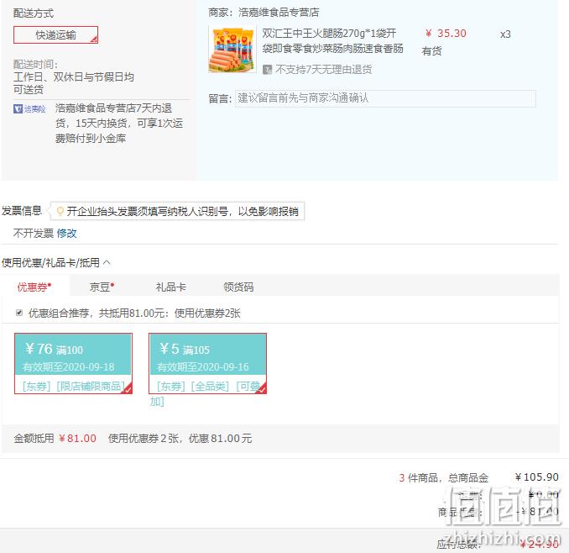Click the 不支持7天无理由退货 info icon
This screenshot has width=569, height=553.
(x=267, y=70)
